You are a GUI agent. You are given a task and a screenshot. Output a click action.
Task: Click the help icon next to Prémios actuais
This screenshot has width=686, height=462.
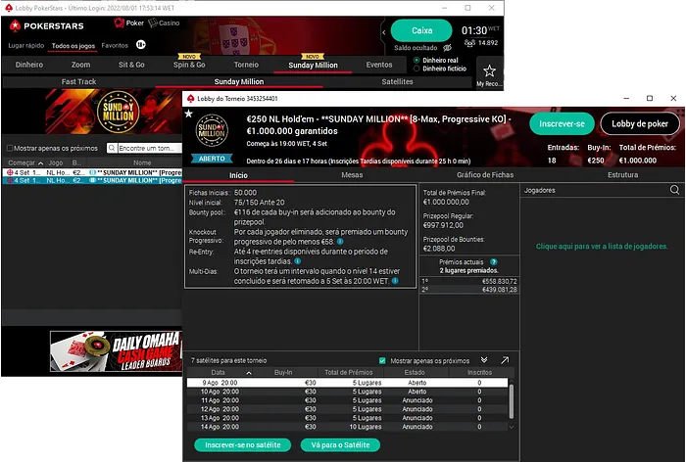click(494, 261)
